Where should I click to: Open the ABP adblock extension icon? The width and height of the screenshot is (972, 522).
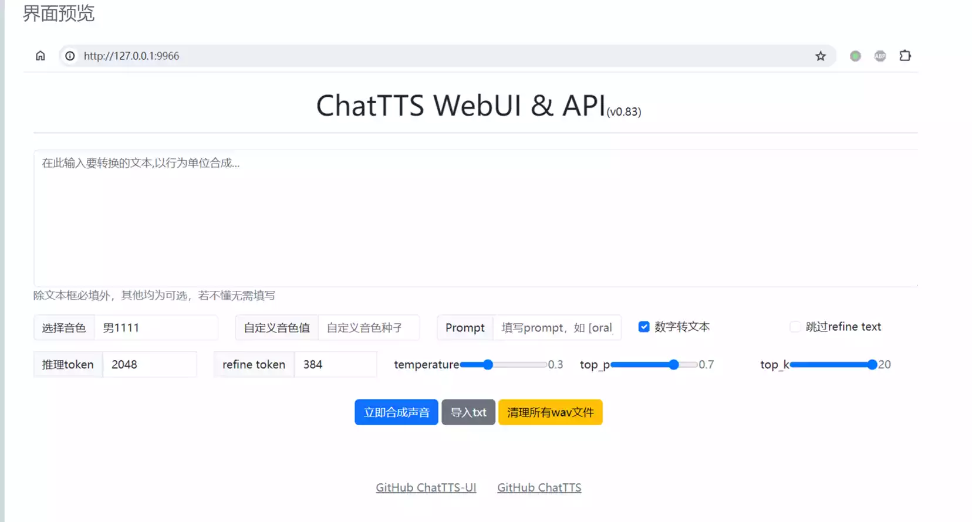click(880, 56)
